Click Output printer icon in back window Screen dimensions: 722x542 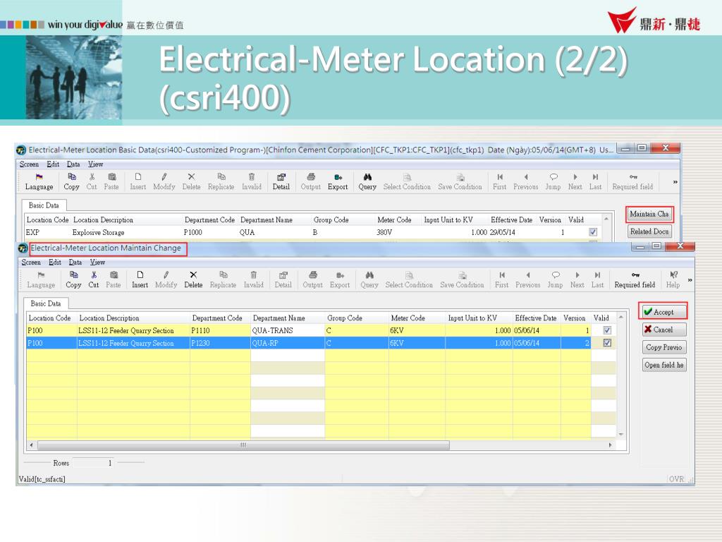[x=311, y=177]
